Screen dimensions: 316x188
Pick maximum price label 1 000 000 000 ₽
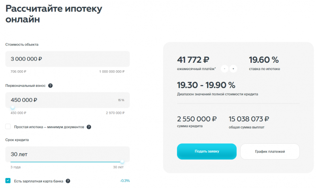click(112, 71)
